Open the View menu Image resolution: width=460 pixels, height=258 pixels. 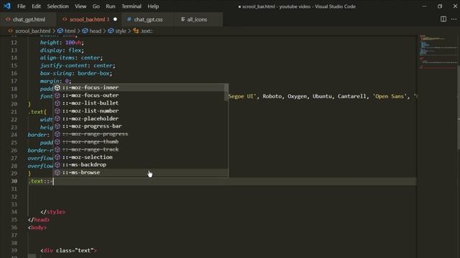(80, 6)
